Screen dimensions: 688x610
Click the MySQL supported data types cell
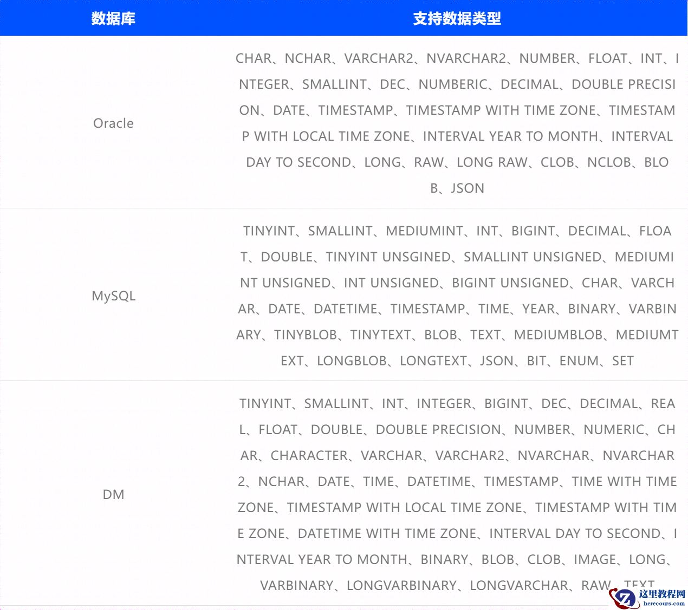click(x=457, y=296)
